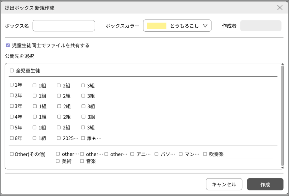Check 3組 in the 3年 row
This screenshot has height=196, width=289.
pos(83,106)
